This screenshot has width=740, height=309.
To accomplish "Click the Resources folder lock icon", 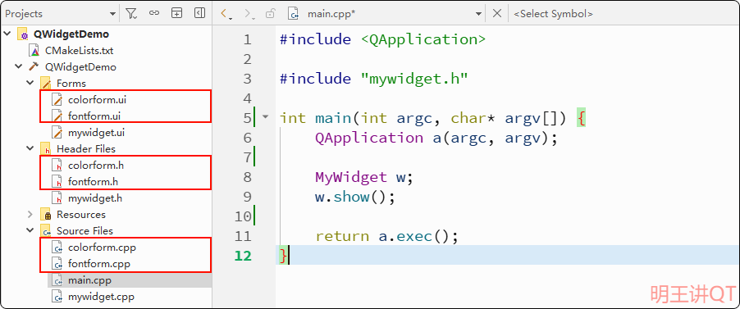I will click(46, 215).
